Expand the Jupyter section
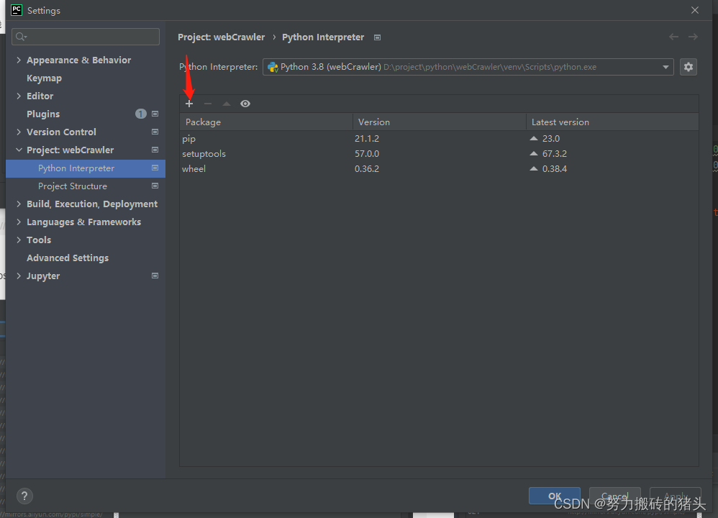 pos(19,276)
